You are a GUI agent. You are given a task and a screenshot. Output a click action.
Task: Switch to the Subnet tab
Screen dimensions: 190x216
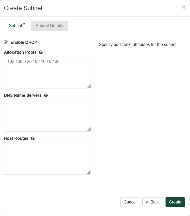tap(16, 26)
